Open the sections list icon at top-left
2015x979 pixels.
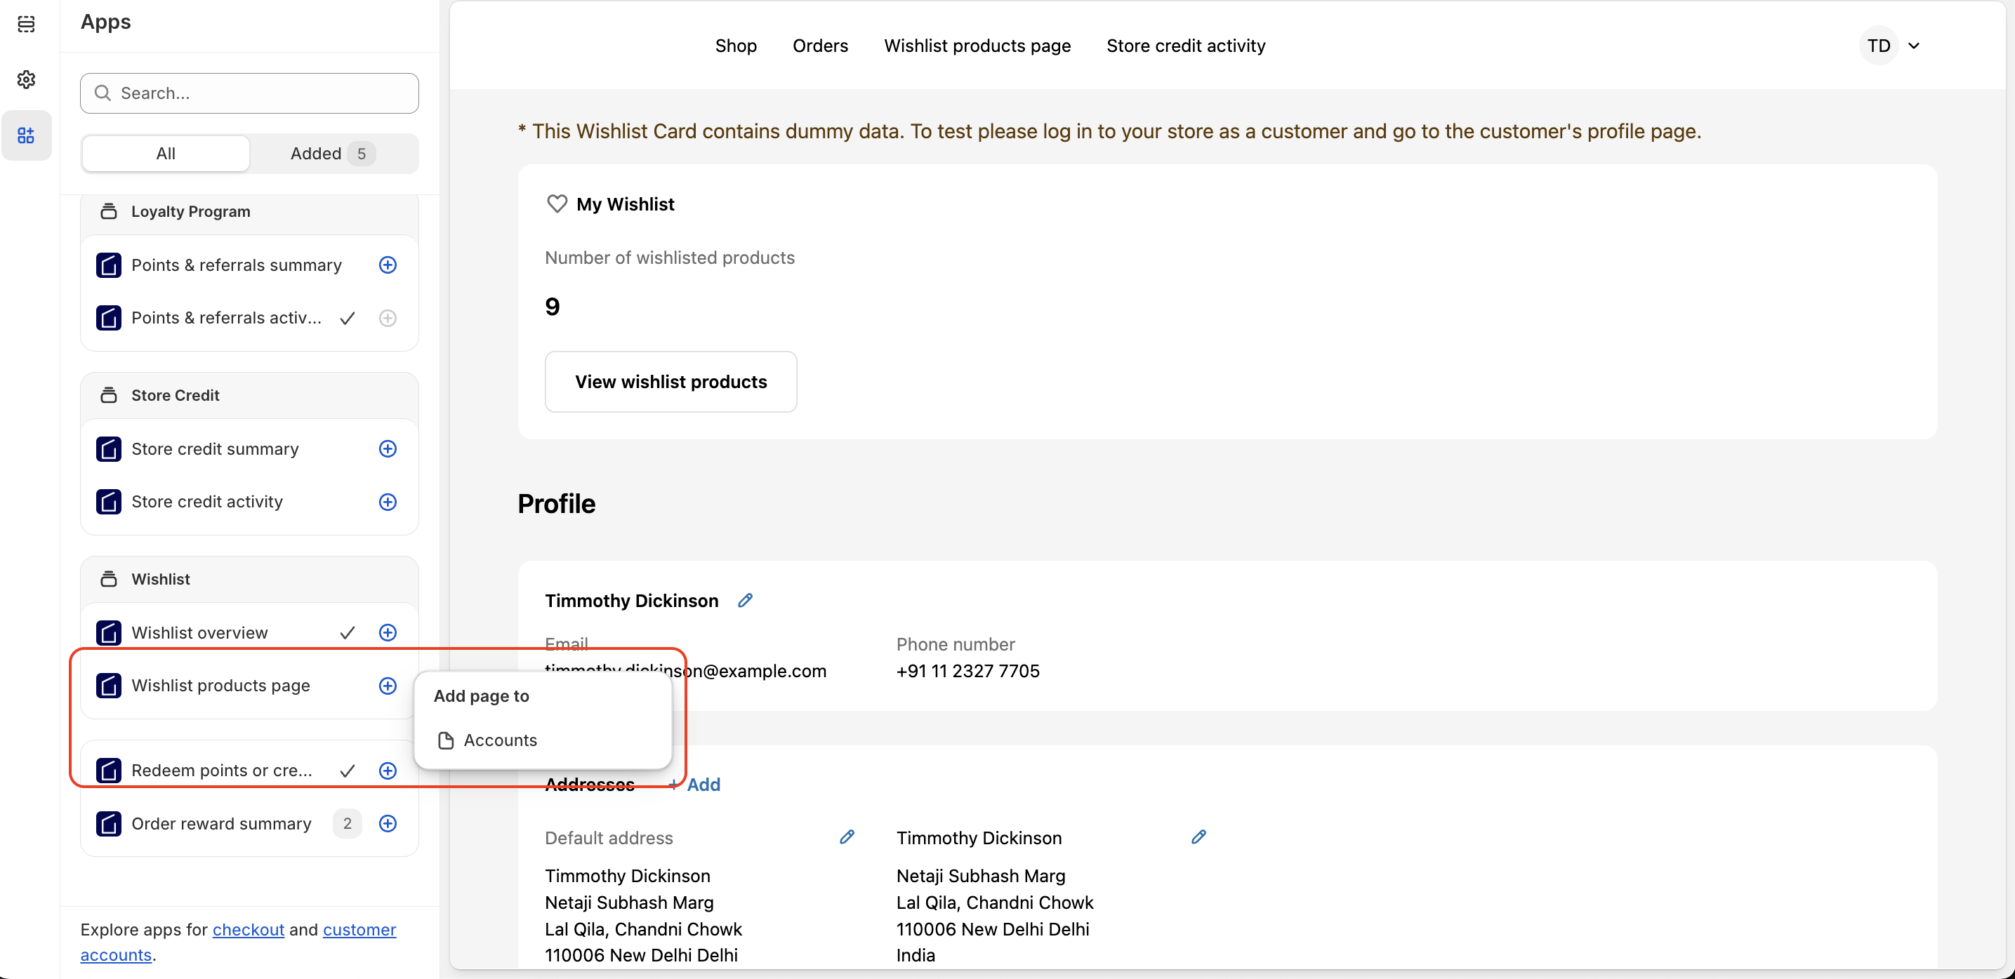coord(26,23)
